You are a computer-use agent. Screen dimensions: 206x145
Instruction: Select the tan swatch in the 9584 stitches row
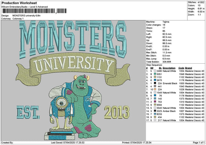(x=155, y=105)
